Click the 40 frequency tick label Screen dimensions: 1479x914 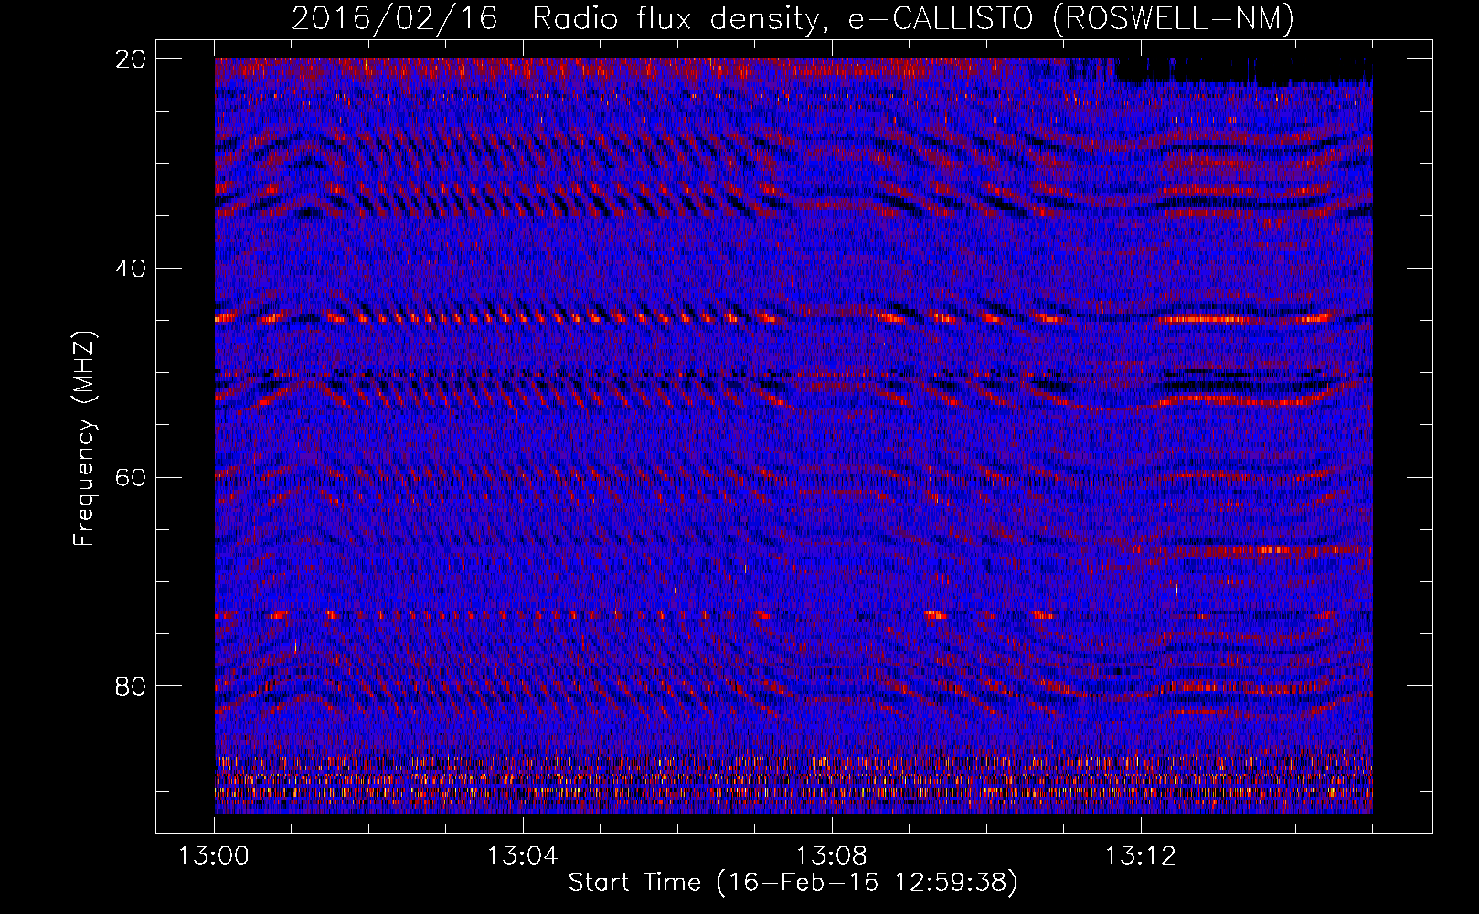tap(132, 269)
